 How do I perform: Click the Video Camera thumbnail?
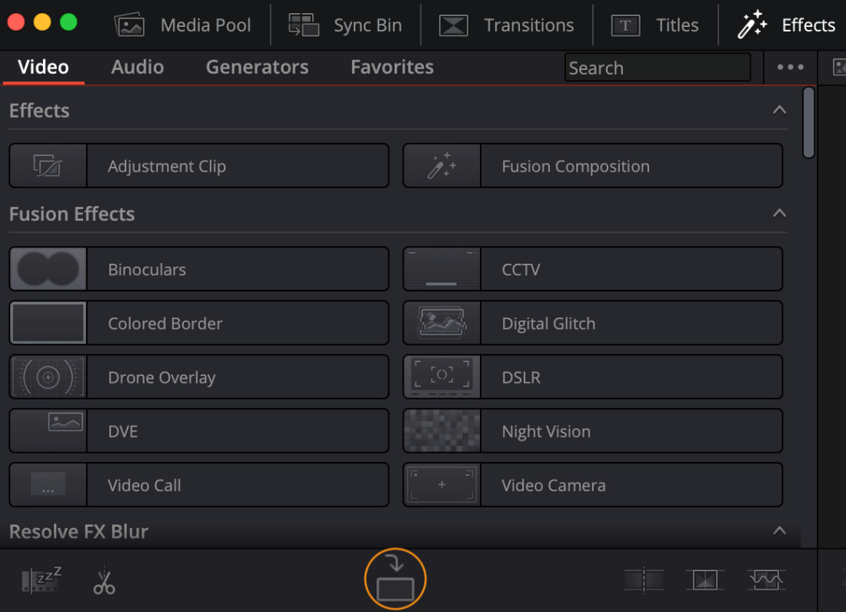click(442, 484)
